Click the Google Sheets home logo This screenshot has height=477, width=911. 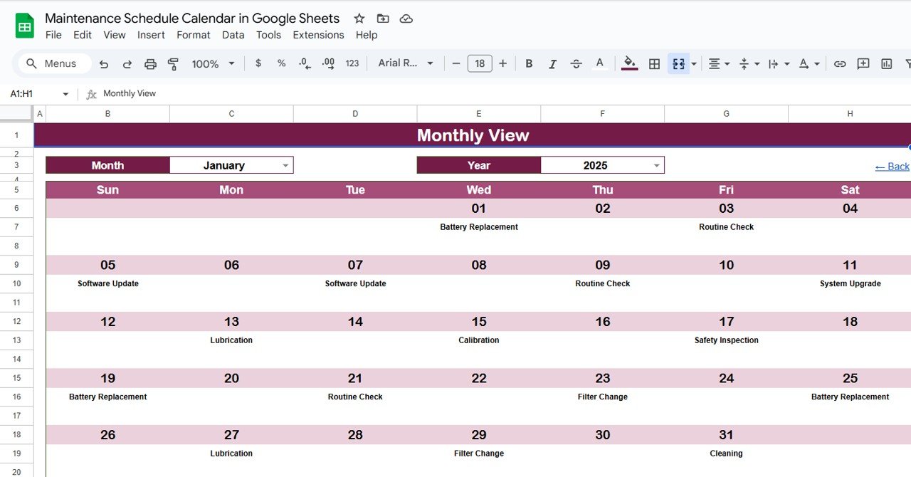[25, 26]
